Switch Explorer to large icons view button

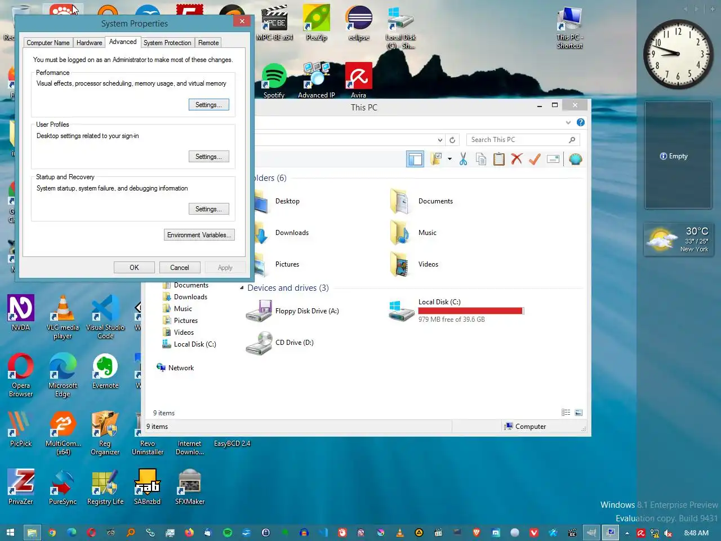coord(578,413)
